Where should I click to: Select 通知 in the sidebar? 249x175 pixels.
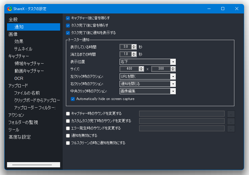pos(34,27)
